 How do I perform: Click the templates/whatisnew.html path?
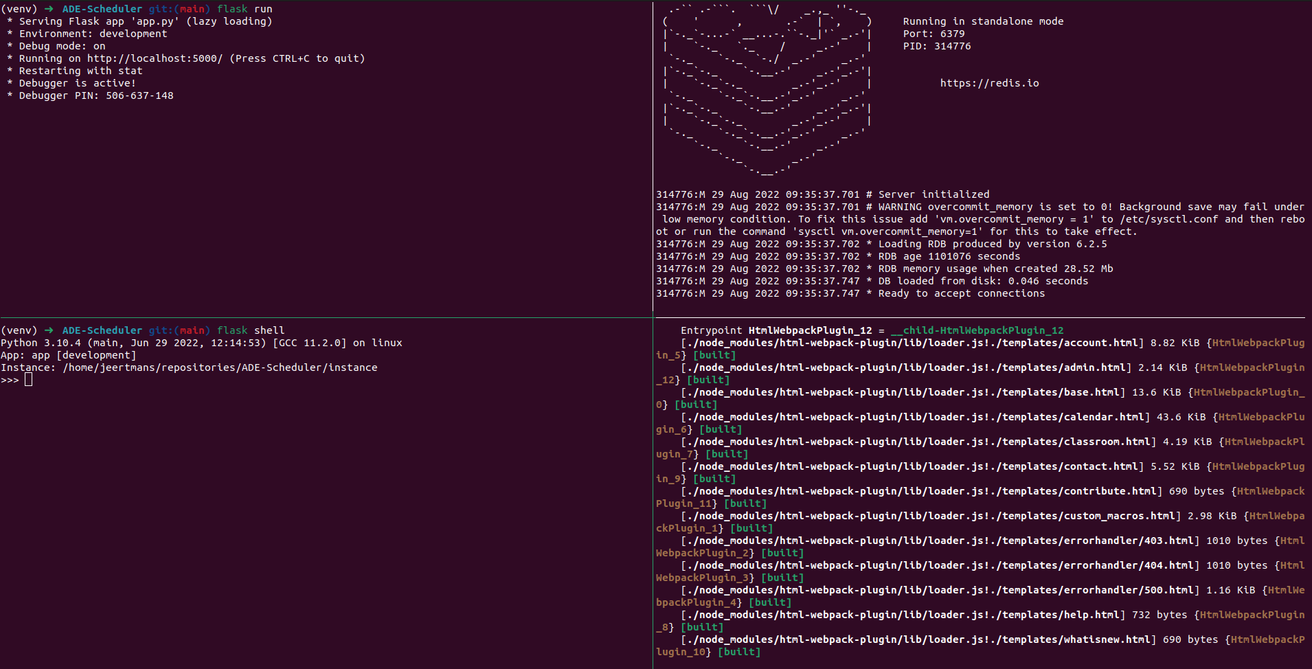coord(1076,639)
